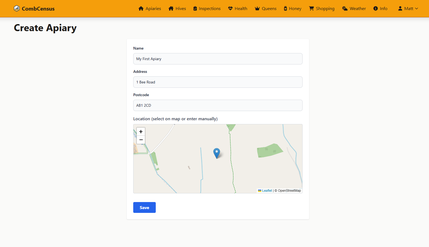Click the Matt user profile icon

(400, 8)
